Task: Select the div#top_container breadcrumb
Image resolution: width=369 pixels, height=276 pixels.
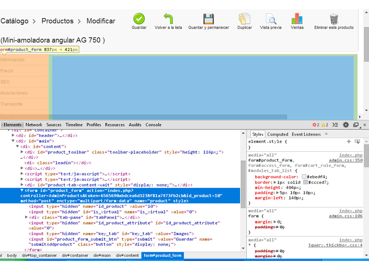Action: 39,256
